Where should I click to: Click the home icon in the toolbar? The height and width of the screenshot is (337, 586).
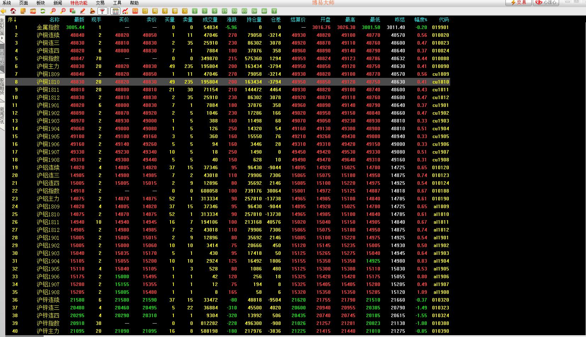click(13, 11)
